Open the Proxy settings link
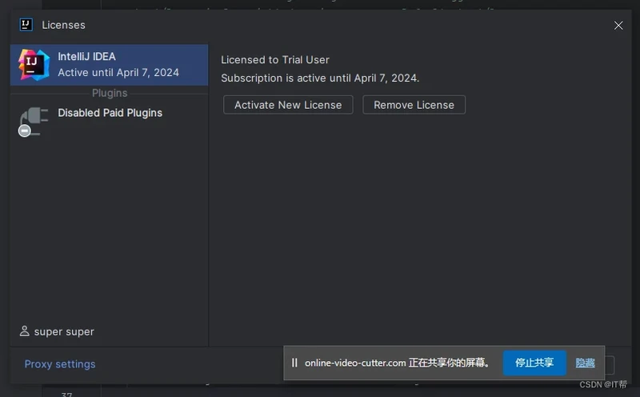The height and width of the screenshot is (397, 640). click(60, 364)
